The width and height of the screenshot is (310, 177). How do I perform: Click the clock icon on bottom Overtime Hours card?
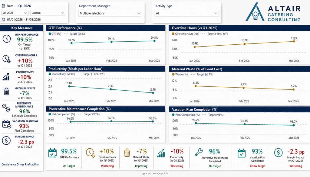[x=91, y=153]
